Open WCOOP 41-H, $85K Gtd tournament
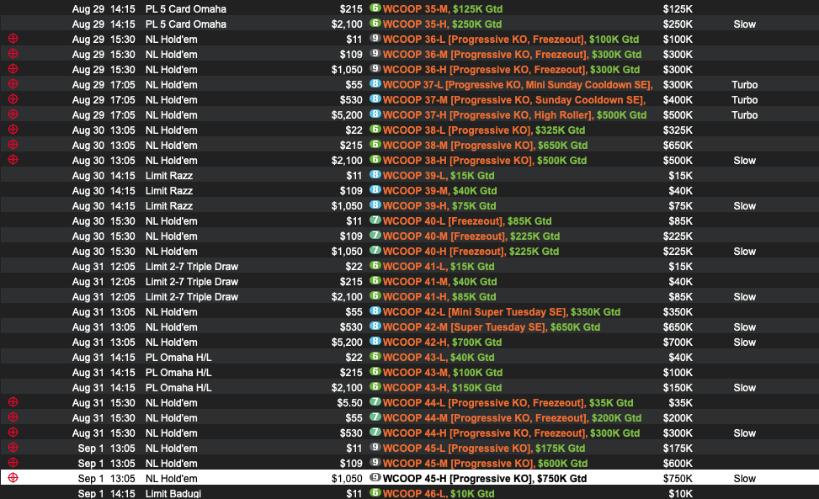The height and width of the screenshot is (499, 819). click(x=439, y=296)
